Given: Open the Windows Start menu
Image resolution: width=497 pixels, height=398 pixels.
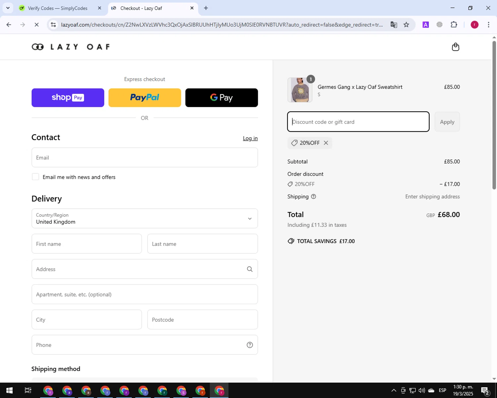Looking at the screenshot, I should click(9, 390).
